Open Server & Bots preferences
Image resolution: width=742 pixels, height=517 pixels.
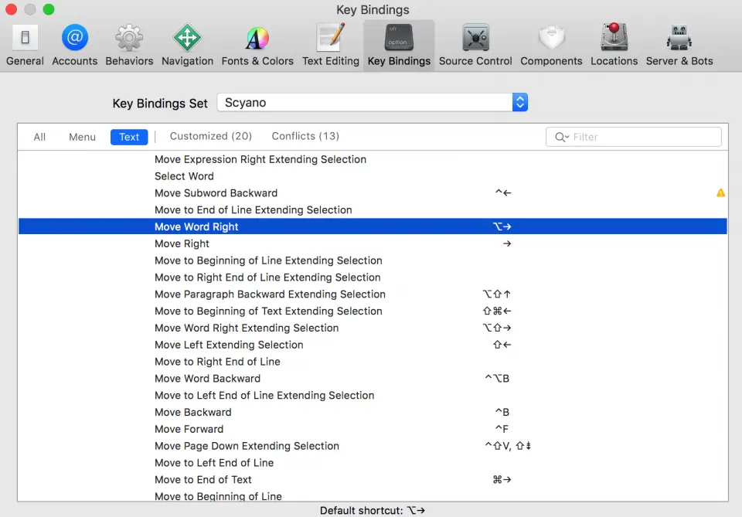[679, 46]
